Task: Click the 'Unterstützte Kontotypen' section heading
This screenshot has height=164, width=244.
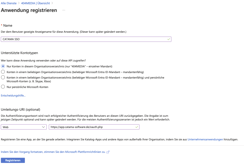Action: [x=19, y=53]
